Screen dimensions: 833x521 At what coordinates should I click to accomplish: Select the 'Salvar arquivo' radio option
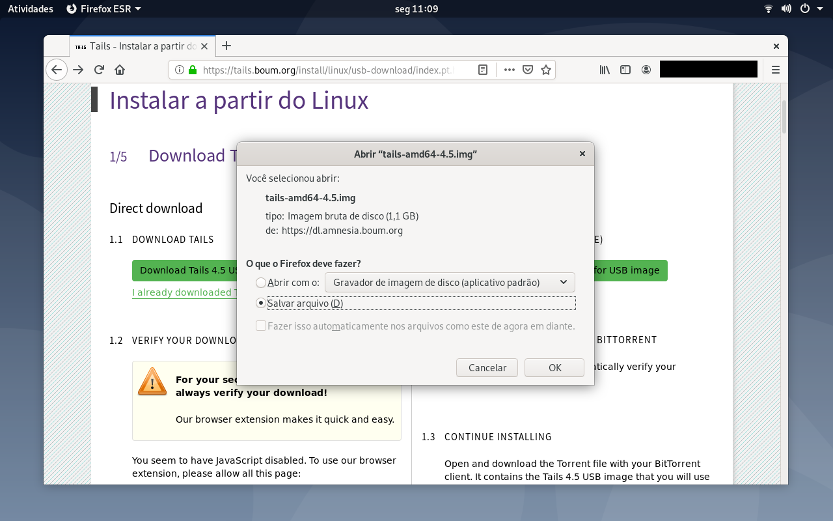pos(261,303)
